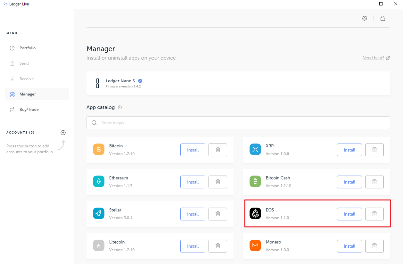Click the Bitcoin Cash app logo
Image resolution: width=403 pixels, height=264 pixels.
pos(255,181)
